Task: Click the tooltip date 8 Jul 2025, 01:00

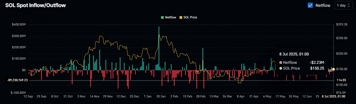Action: pyautogui.click(x=294, y=54)
